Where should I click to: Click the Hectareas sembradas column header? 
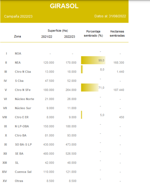pyautogui.click(x=117, y=34)
